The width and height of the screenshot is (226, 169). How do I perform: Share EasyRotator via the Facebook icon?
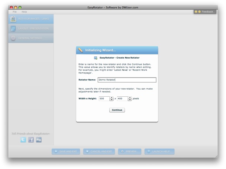[x=31, y=140]
